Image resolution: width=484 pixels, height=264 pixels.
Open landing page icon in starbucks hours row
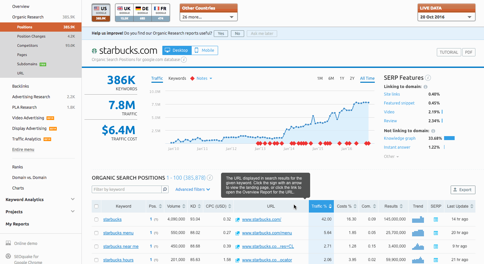click(237, 260)
